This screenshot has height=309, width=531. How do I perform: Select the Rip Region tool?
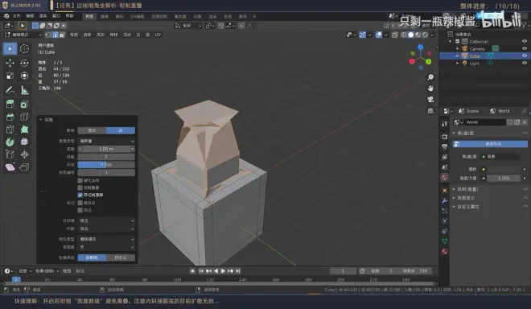click(x=24, y=167)
